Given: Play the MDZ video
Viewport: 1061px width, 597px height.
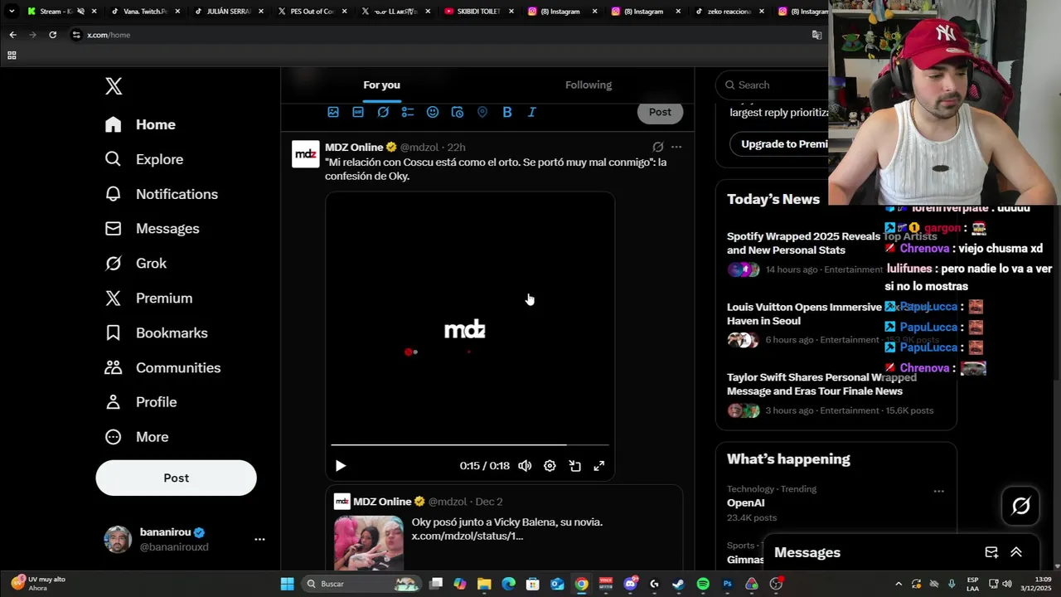Looking at the screenshot, I should 340,466.
